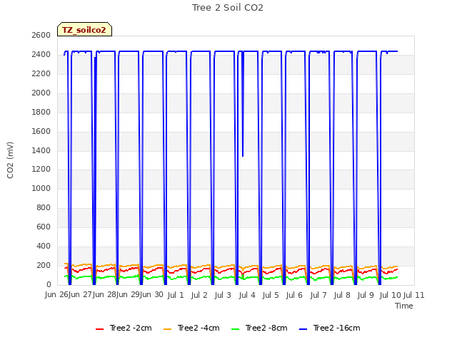Image resolution: width=457 pixels, height=342 pixels.
Task: Click the CO2 (mV) y-axis label
Action: click(10, 160)
